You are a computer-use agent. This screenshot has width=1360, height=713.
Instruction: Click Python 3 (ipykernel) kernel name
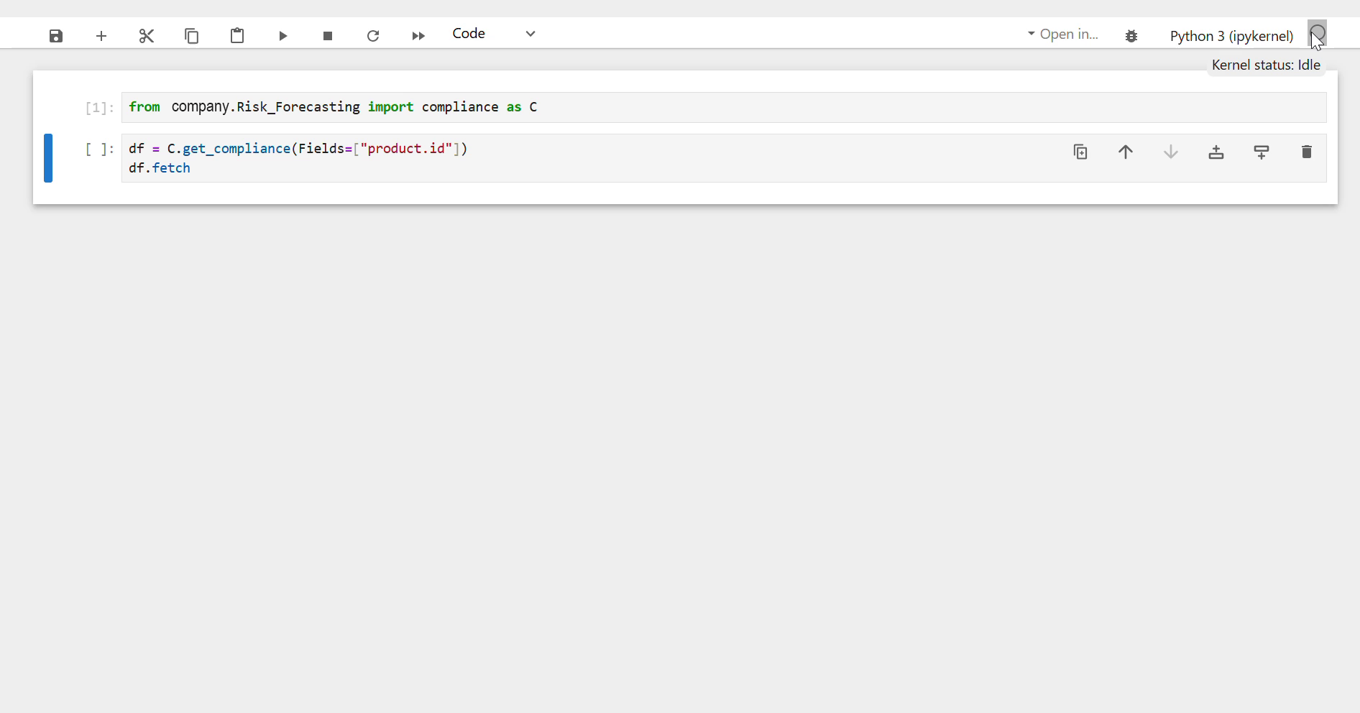click(1231, 36)
